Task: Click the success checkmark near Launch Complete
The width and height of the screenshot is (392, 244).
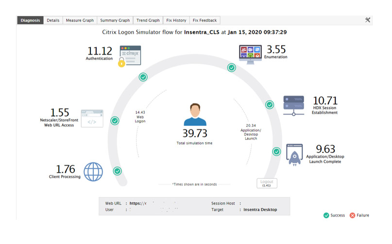Action: (276, 151)
